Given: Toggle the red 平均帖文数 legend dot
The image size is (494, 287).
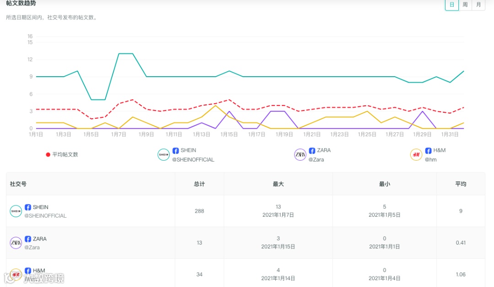Looking at the screenshot, I should coord(48,155).
